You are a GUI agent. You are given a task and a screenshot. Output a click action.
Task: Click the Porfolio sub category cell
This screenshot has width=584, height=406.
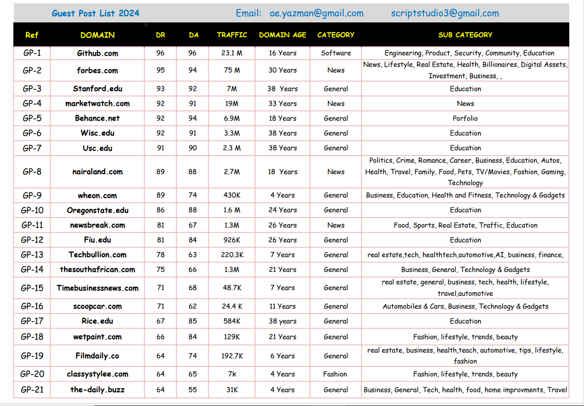click(465, 118)
